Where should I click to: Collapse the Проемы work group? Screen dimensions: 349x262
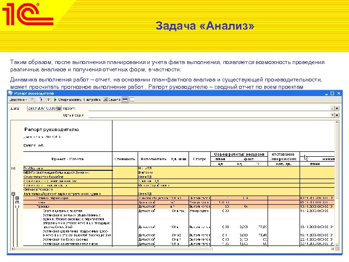17,207
